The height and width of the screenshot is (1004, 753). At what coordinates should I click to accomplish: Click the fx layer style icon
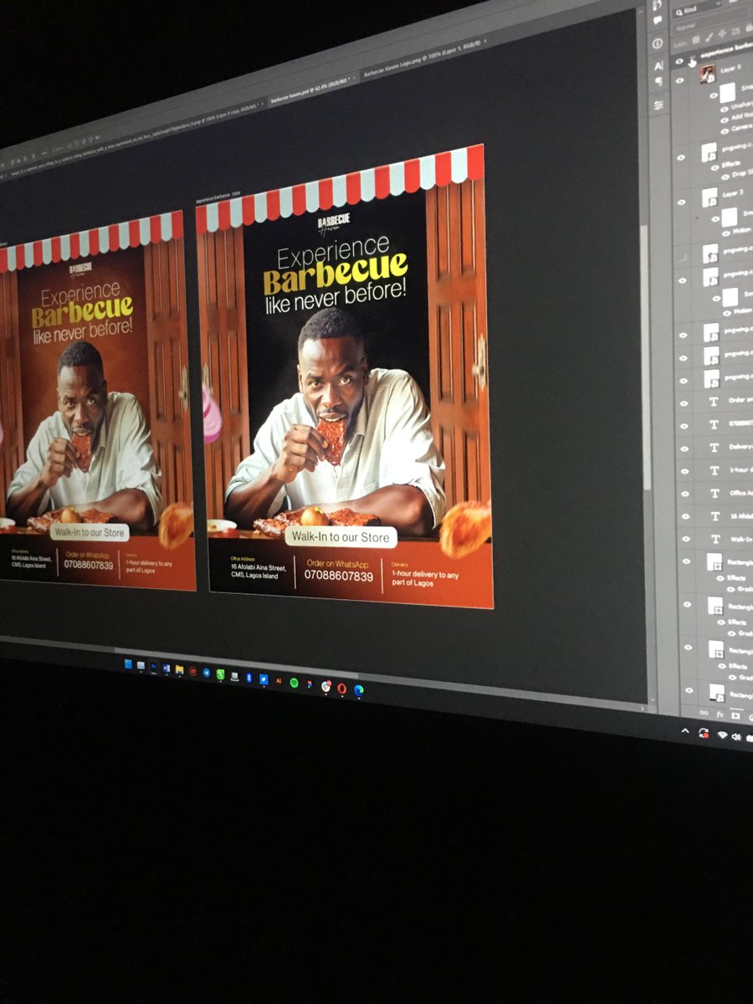(x=720, y=715)
